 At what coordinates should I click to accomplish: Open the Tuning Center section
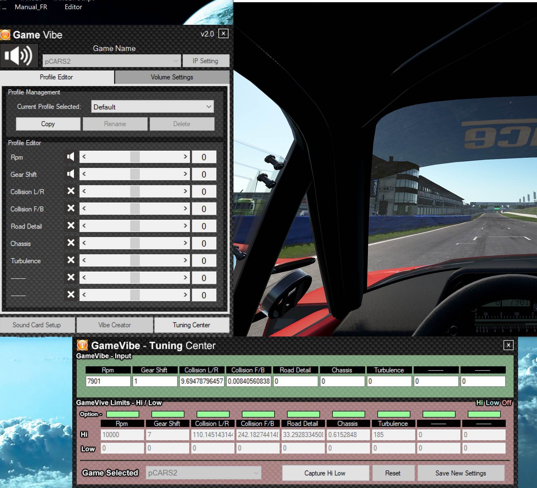tap(191, 325)
